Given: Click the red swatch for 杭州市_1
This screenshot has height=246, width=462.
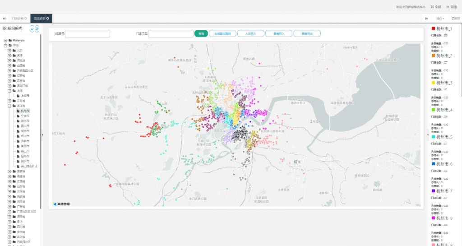Looking at the screenshot, I should pyautogui.click(x=434, y=29).
